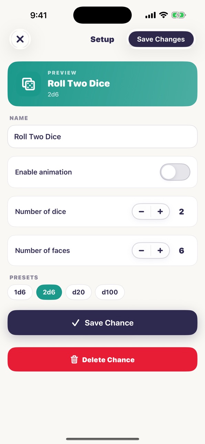Select the 2d6 preset chip
Image resolution: width=205 pixels, height=444 pixels.
[49, 292]
